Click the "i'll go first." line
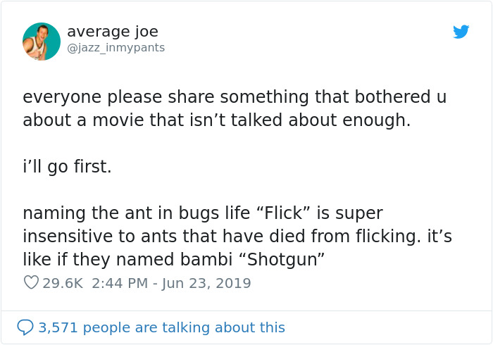493x345 pixels. coord(67,168)
